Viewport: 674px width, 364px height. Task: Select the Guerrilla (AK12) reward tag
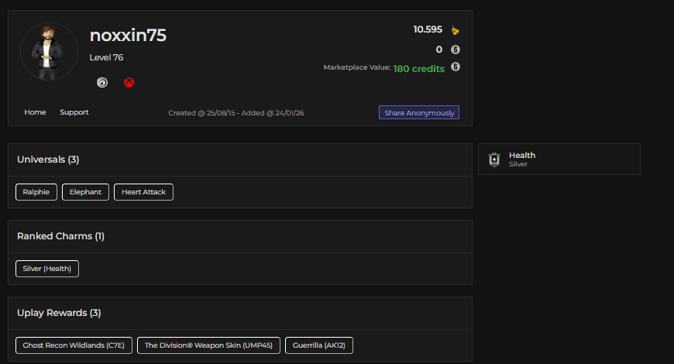[x=319, y=345]
